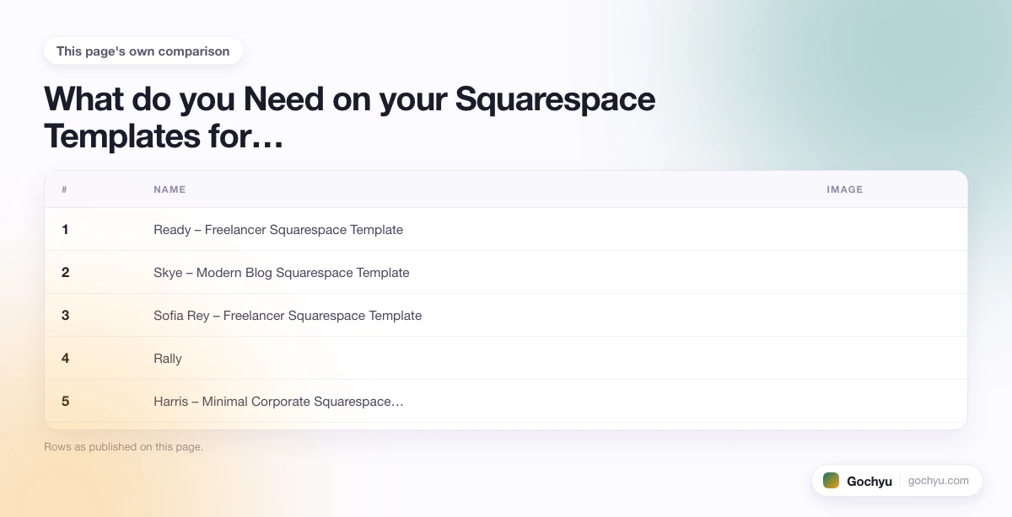
Task: Select the "Rally" row name
Action: pos(168,359)
